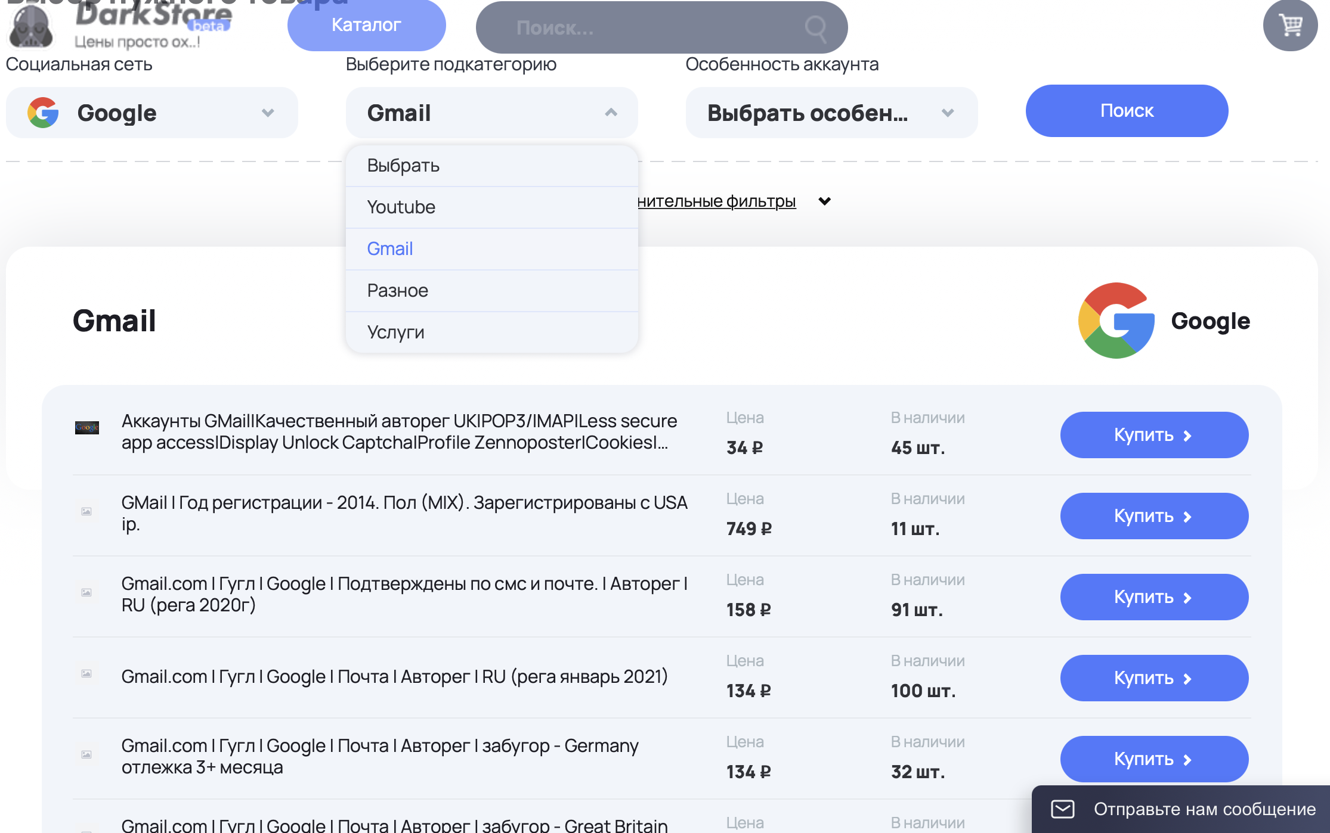Click thumbnail of first GMail UK listing

pos(87,428)
